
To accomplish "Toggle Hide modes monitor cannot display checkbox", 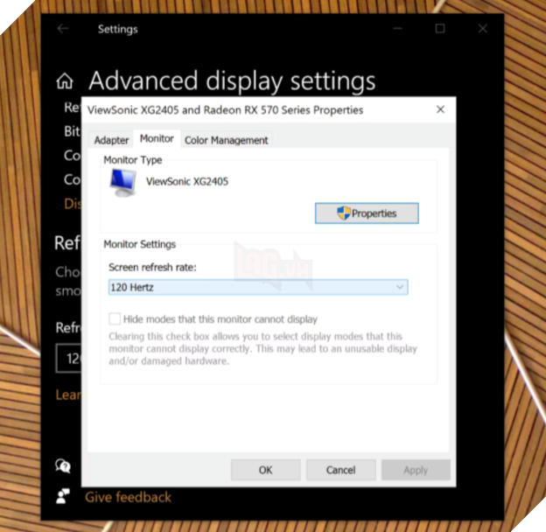I will [x=115, y=319].
